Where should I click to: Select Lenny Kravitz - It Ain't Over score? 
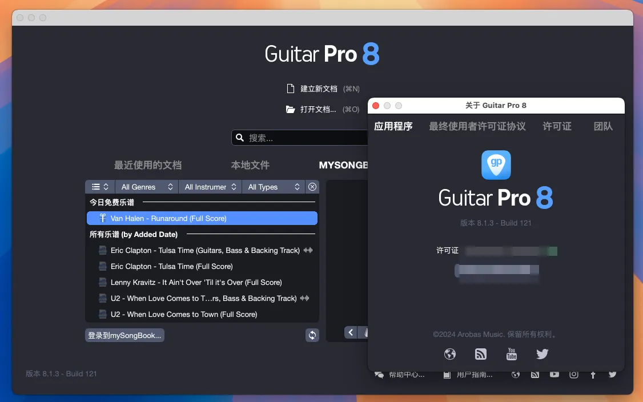point(196,282)
